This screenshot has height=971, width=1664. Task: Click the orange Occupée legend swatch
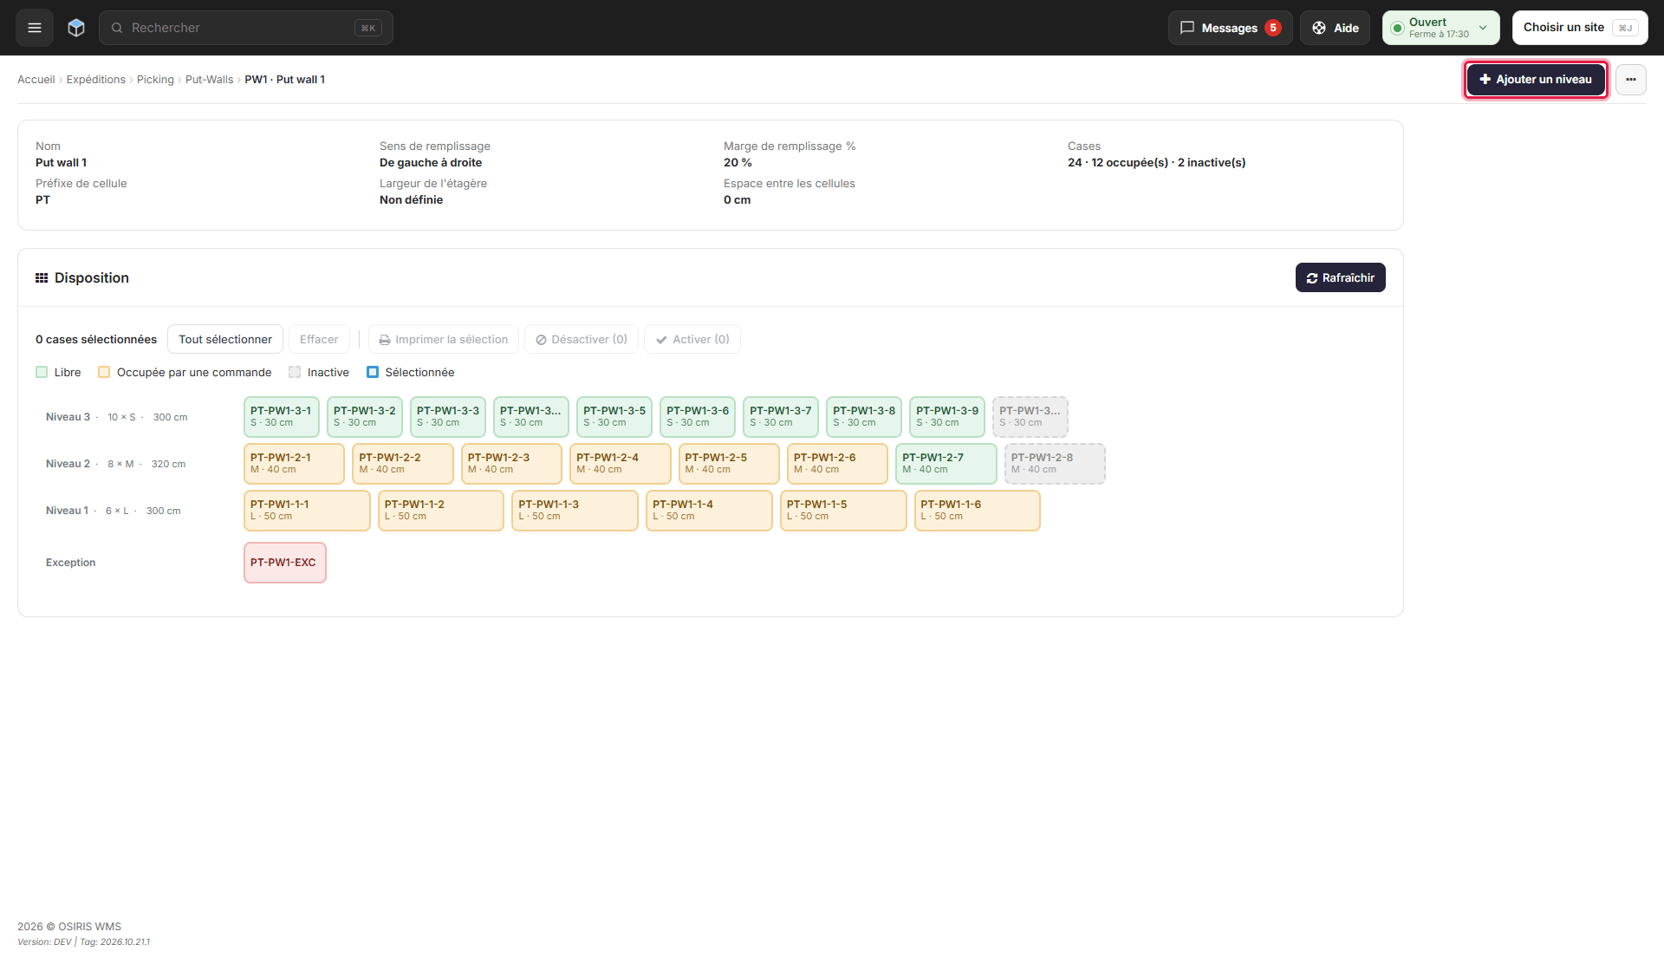(x=104, y=373)
